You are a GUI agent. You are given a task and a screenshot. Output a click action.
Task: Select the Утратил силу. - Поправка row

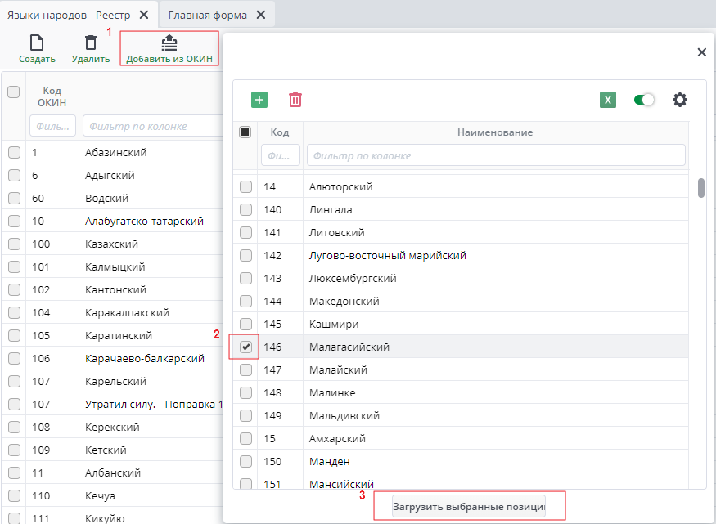[x=112, y=404]
